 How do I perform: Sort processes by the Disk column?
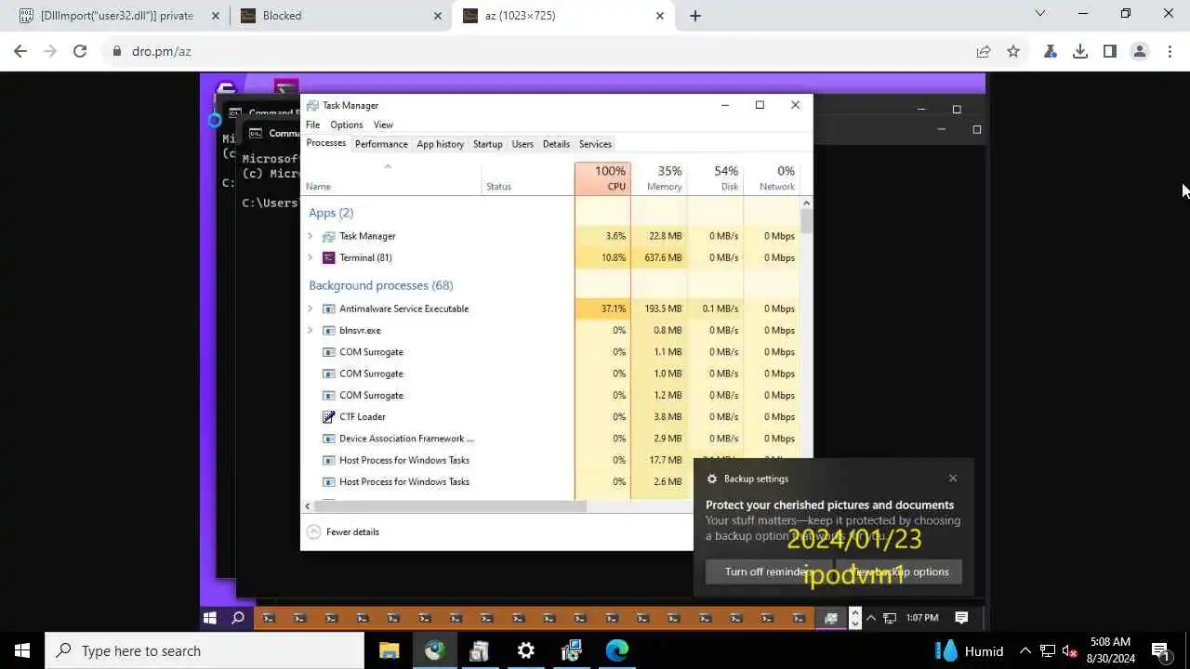click(x=715, y=178)
